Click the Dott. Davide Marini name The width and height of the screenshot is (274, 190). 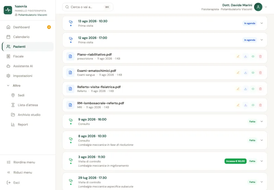[237, 5]
